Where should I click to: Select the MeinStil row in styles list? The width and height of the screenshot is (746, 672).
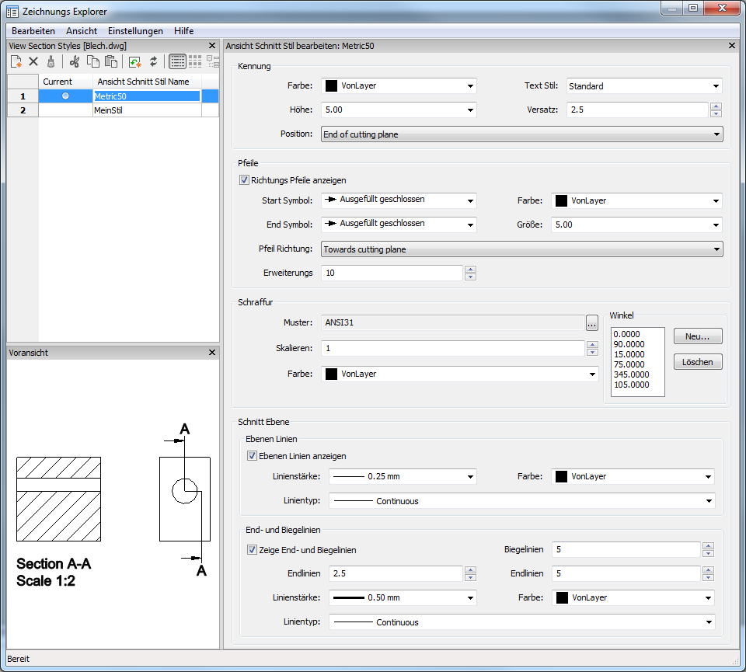109,110
